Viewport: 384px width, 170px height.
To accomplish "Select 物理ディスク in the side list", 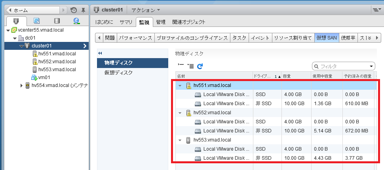I will (x=133, y=63).
